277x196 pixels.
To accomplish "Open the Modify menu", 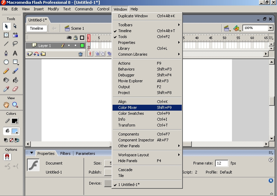I will 53,9.
